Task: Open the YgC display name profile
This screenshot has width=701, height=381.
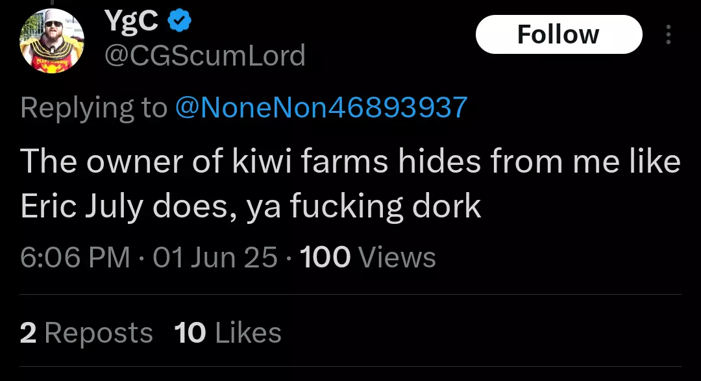Action: click(131, 21)
